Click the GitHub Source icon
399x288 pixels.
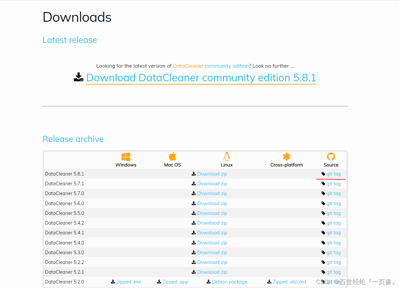coord(331,157)
